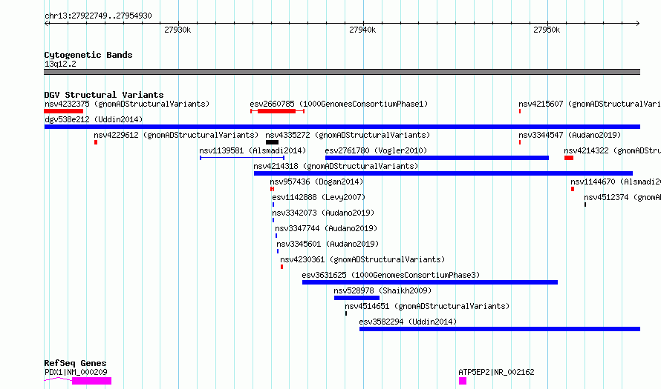
Task: Open the nsv4514651 gnomAD variant label
Action: [x=427, y=306]
